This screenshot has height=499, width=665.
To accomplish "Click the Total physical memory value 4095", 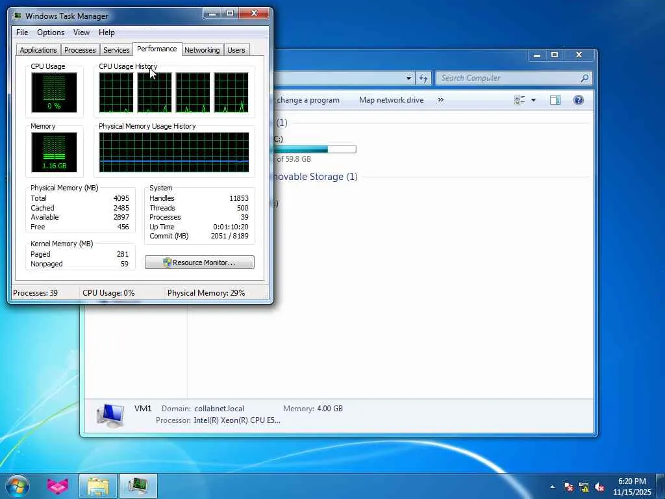I will (x=121, y=198).
